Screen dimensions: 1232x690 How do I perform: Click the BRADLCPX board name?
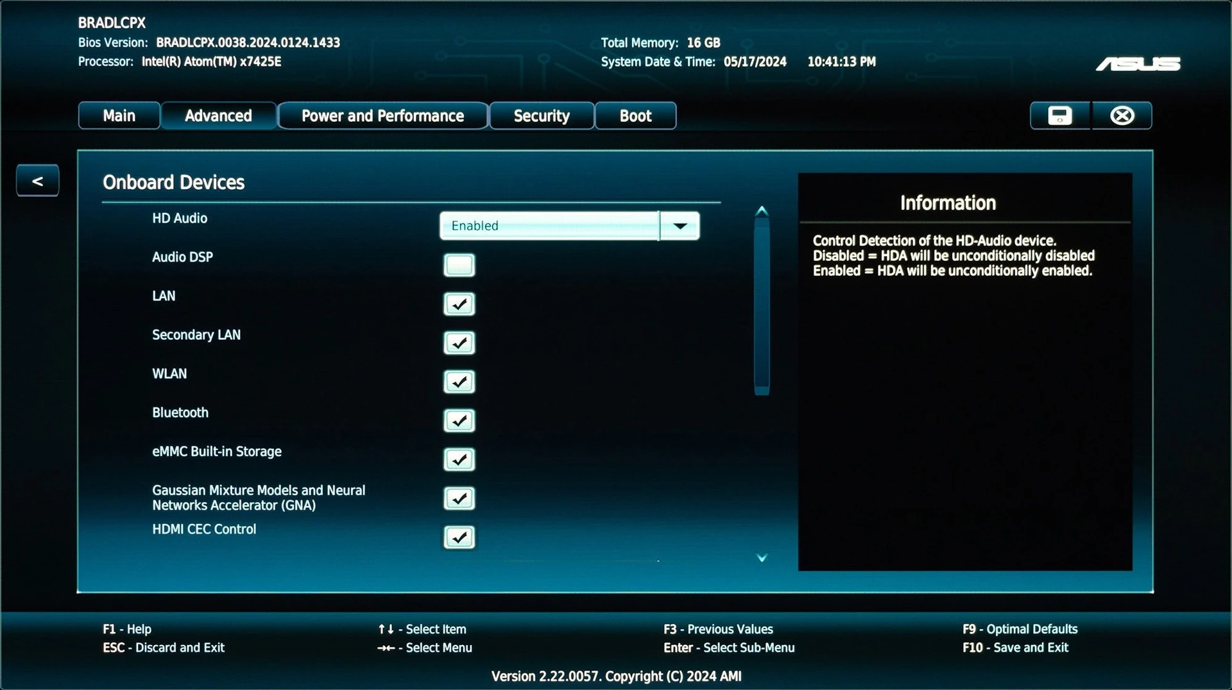click(x=112, y=23)
